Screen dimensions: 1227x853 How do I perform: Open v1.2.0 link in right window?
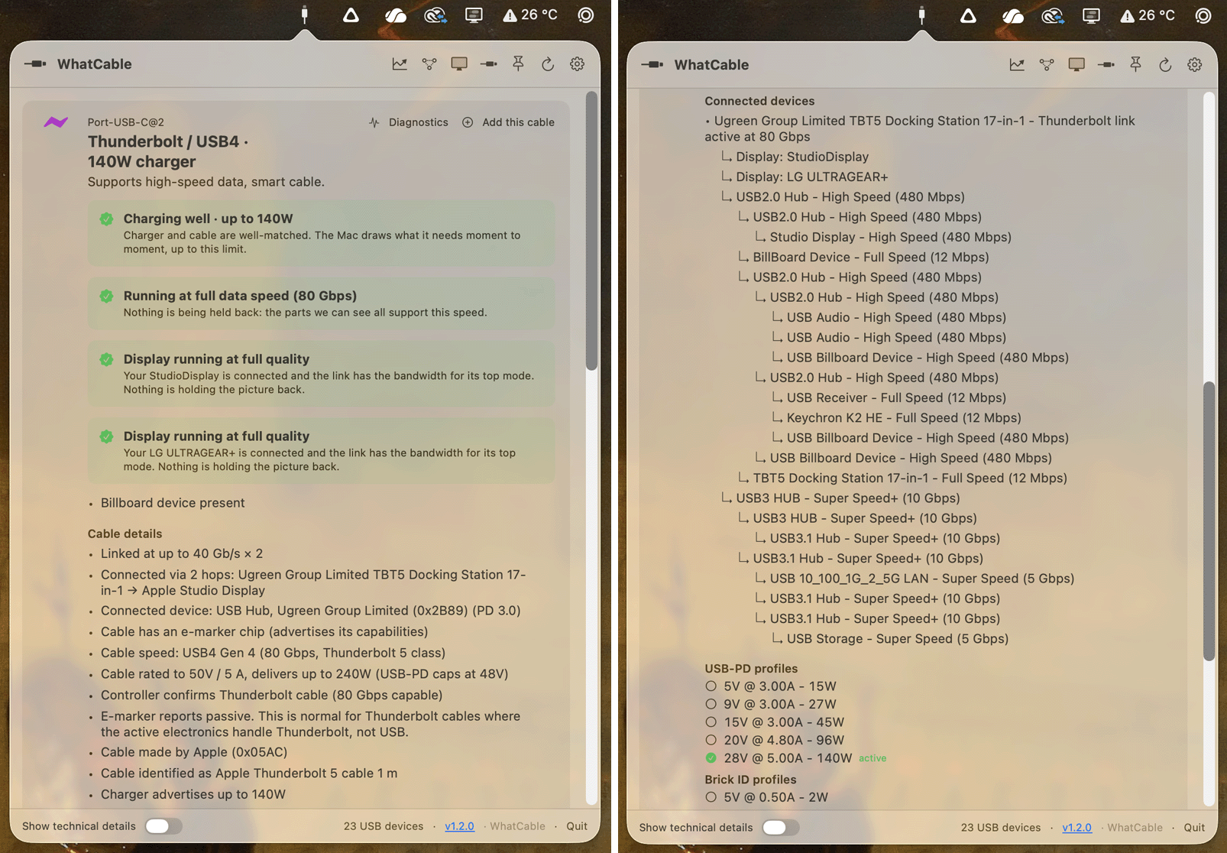click(1077, 827)
